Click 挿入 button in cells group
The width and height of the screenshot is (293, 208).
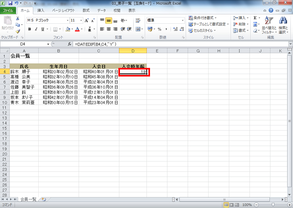click(x=241, y=18)
